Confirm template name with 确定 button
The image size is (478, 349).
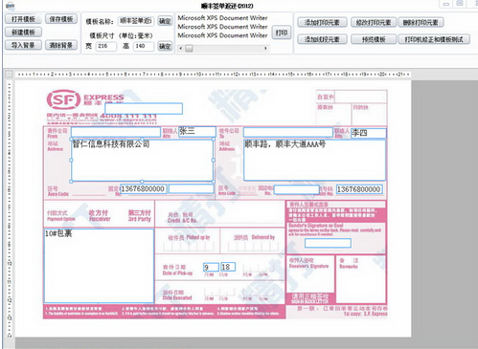(165, 21)
